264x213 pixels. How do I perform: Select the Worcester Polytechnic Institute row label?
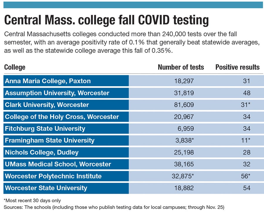tap(53, 176)
